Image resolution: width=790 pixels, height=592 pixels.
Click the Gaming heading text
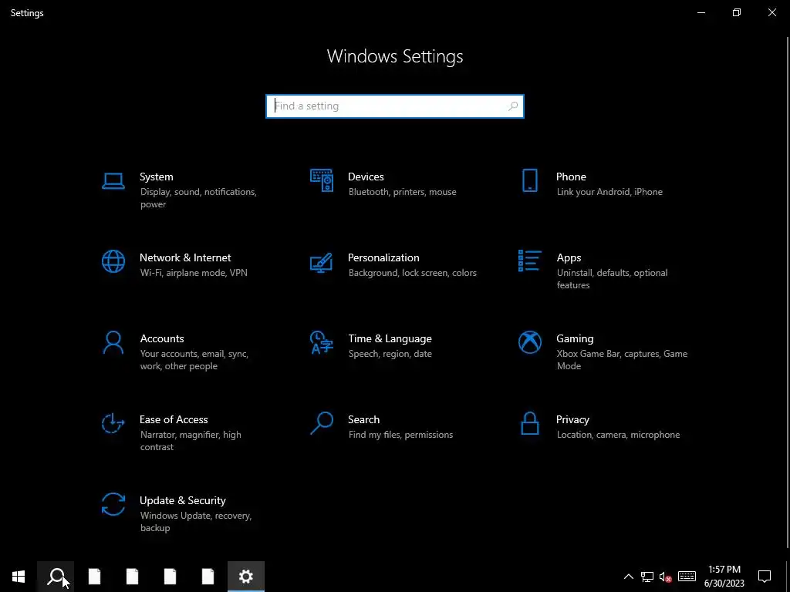575,339
